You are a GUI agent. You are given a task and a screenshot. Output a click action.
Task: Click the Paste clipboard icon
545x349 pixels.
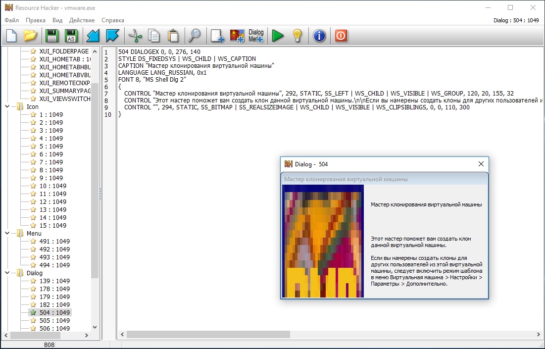[x=173, y=36]
